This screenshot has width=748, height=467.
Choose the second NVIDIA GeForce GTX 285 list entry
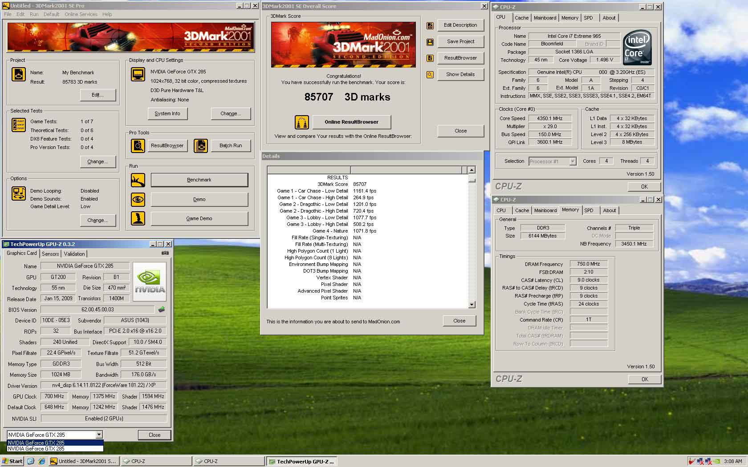tap(55, 449)
